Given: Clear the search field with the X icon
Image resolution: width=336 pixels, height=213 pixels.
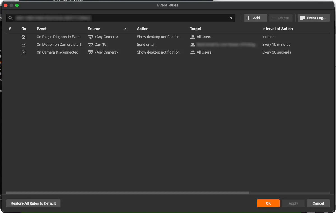Looking at the screenshot, I should point(231,18).
